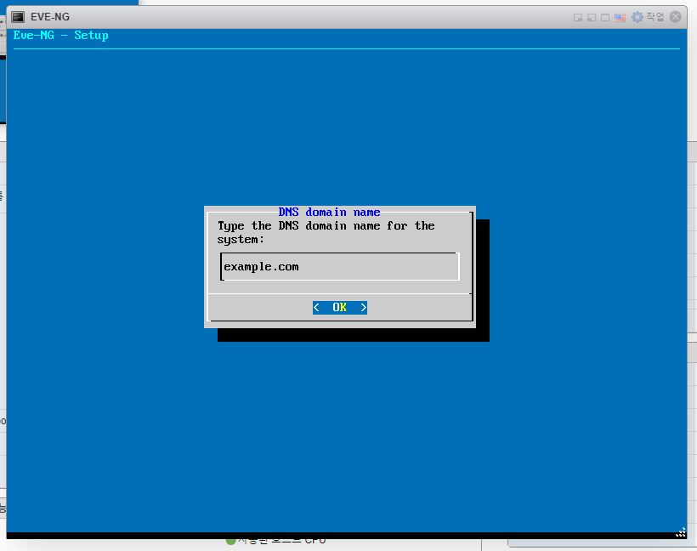Viewport: 697px width, 551px height.
Task: Open the 작업 actions gear menu
Action: click(648, 17)
